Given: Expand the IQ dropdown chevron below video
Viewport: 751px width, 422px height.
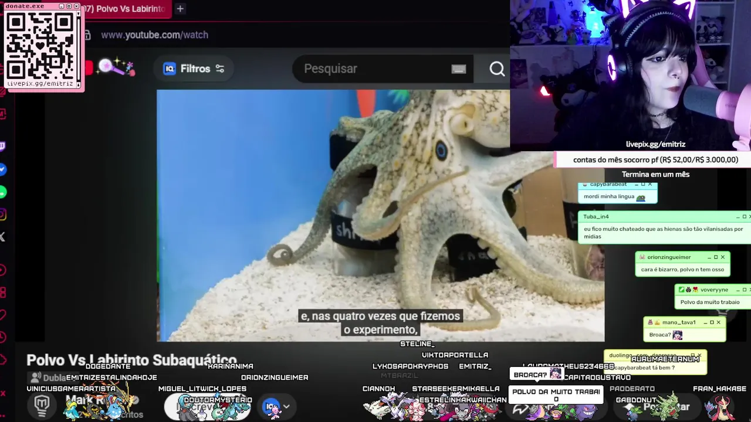Looking at the screenshot, I should (x=286, y=406).
